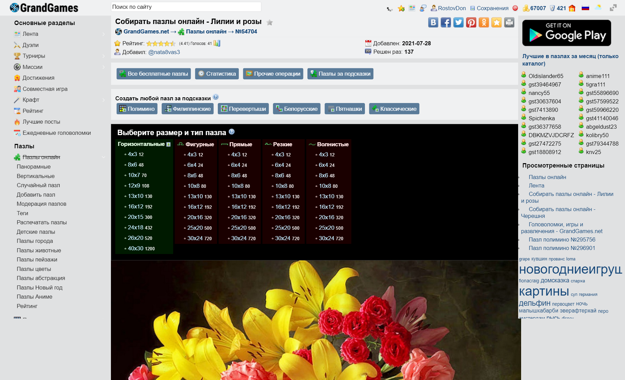The height and width of the screenshot is (380, 625).
Task: Click the star with green arrow icon
Action: click(x=401, y=8)
